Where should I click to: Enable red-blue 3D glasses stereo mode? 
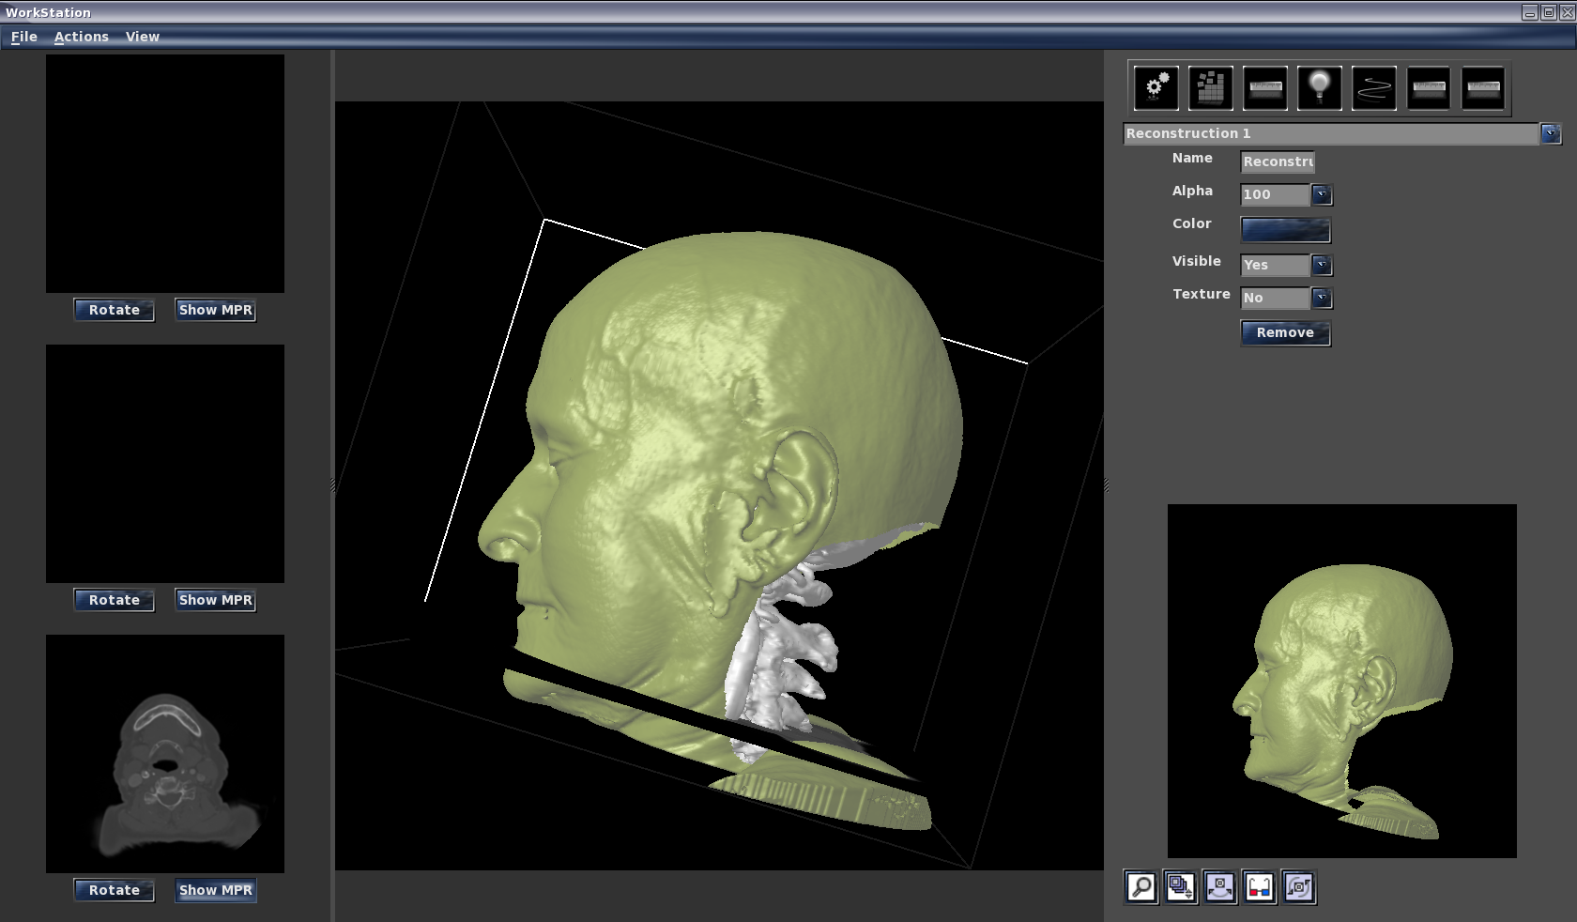[x=1259, y=887]
